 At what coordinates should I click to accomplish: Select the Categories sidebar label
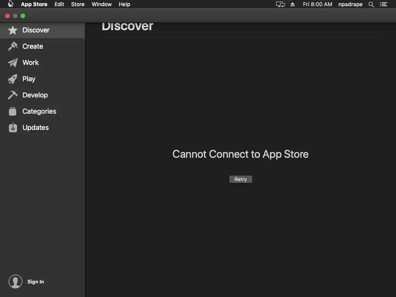tap(39, 111)
